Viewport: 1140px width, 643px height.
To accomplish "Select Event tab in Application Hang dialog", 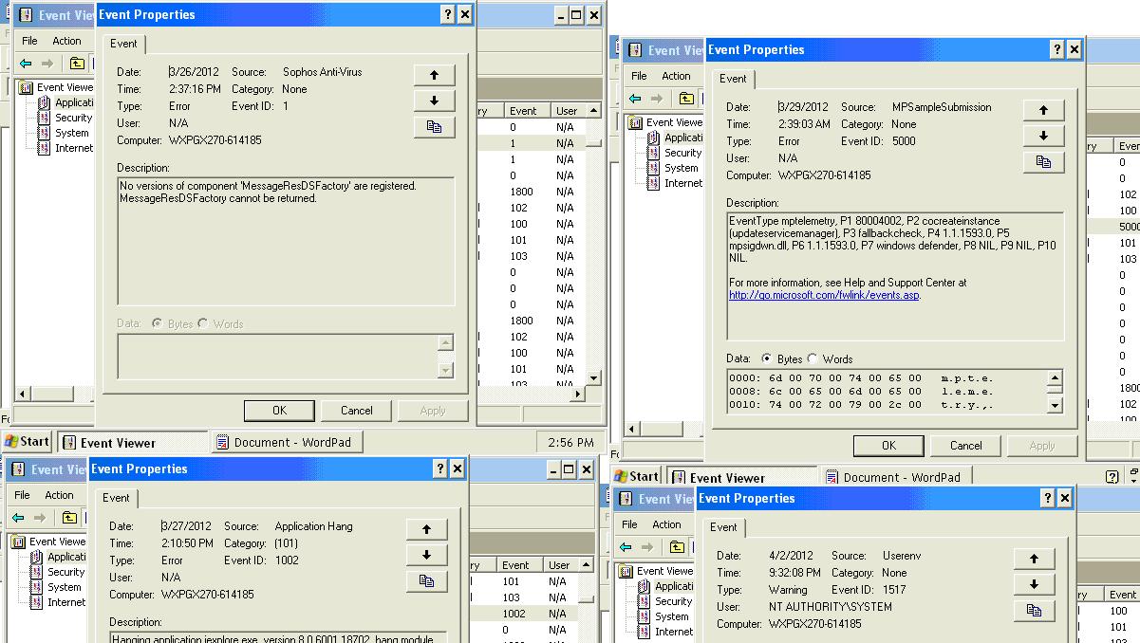I will 116,498.
